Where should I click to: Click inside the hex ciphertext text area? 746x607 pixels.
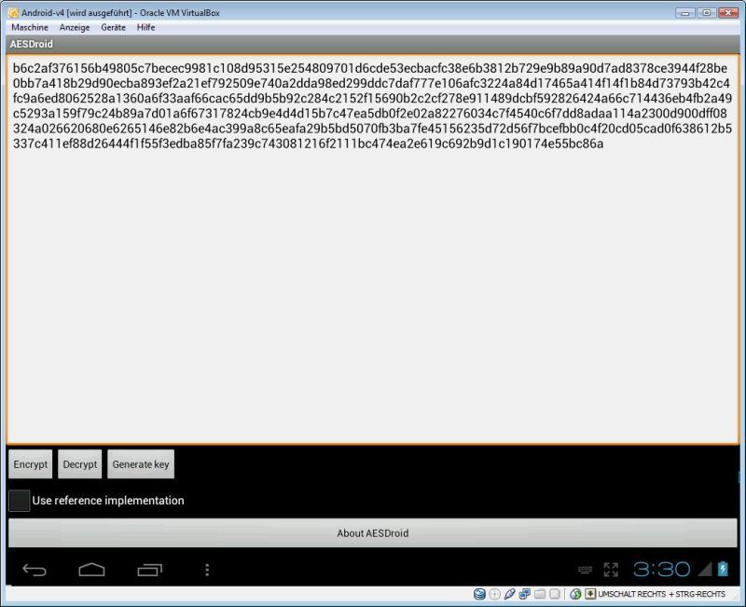373,249
